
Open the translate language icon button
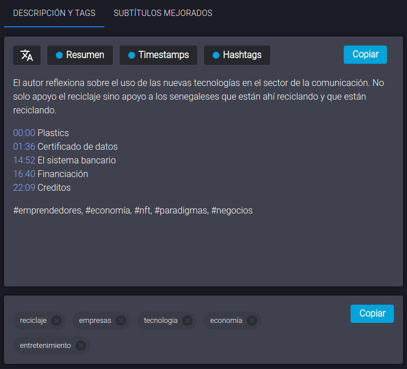[x=27, y=55]
